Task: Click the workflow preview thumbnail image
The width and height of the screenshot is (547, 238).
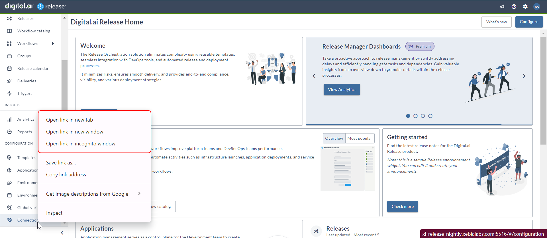Action: pyautogui.click(x=347, y=168)
